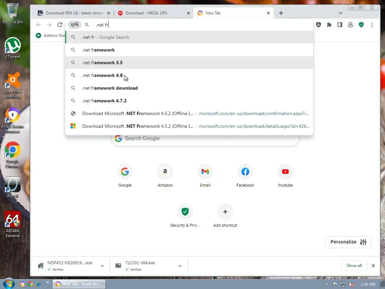The height and width of the screenshot is (289, 385).
Task: Expand options for 7z2201-x64.exe download
Action: click(180, 266)
